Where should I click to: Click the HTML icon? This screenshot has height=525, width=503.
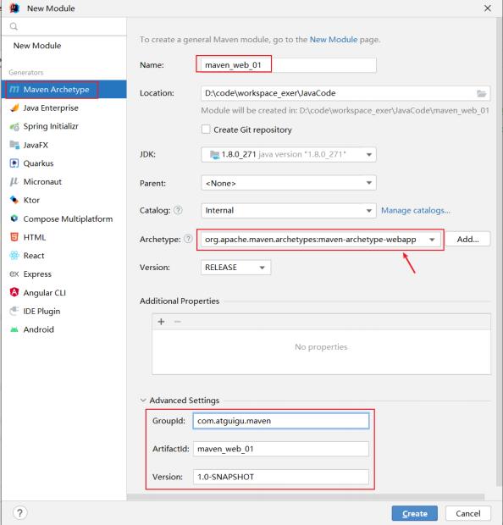click(x=14, y=237)
